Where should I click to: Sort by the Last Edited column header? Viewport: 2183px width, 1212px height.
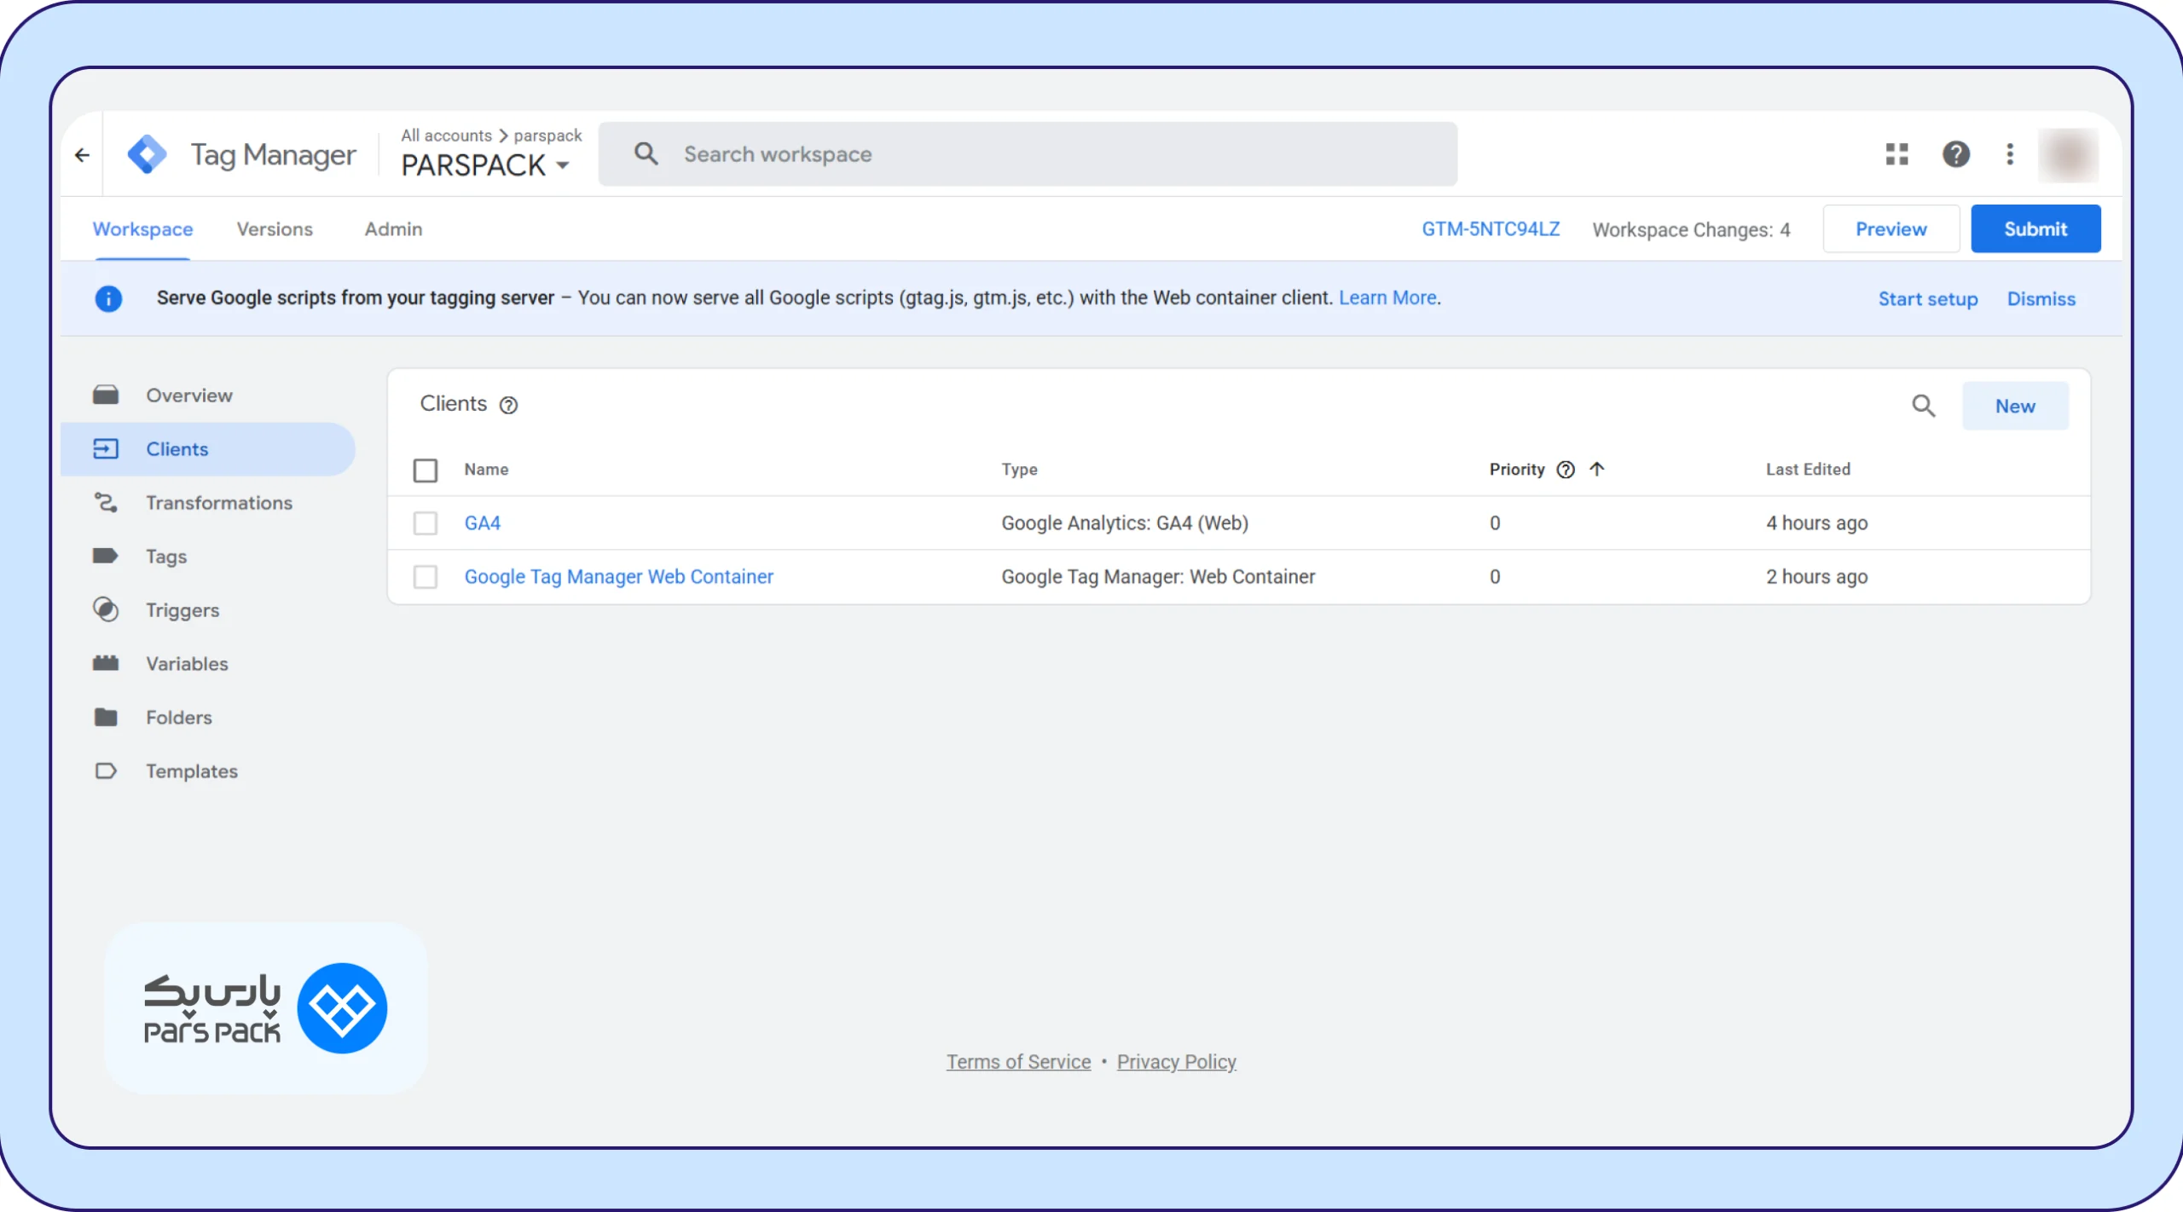point(1808,470)
